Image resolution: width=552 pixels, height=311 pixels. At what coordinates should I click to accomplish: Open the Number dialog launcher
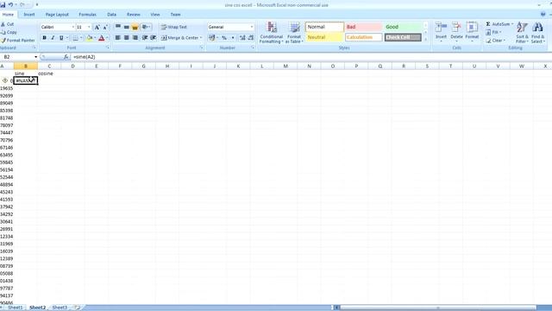[253, 48]
